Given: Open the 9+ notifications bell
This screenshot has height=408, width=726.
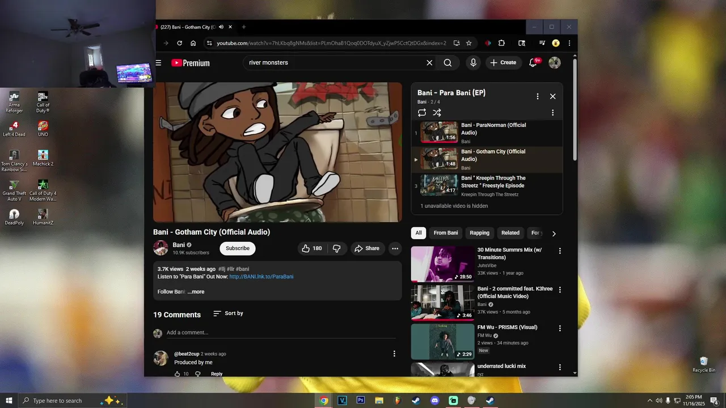Looking at the screenshot, I should (x=533, y=63).
